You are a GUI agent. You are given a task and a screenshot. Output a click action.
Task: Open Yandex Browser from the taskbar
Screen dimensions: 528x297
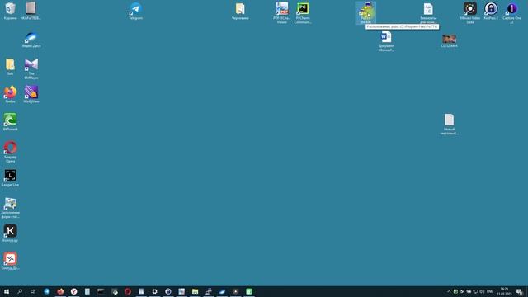click(x=73, y=291)
